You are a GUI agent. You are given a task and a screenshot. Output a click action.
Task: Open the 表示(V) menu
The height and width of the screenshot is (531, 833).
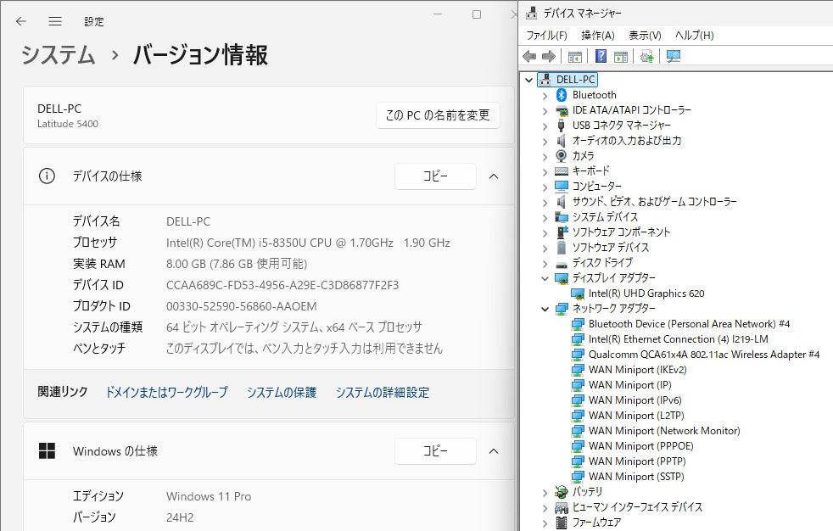644,35
